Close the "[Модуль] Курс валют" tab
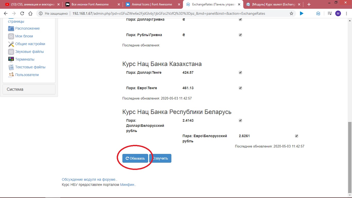This screenshot has width=352, height=198. point(299,4)
